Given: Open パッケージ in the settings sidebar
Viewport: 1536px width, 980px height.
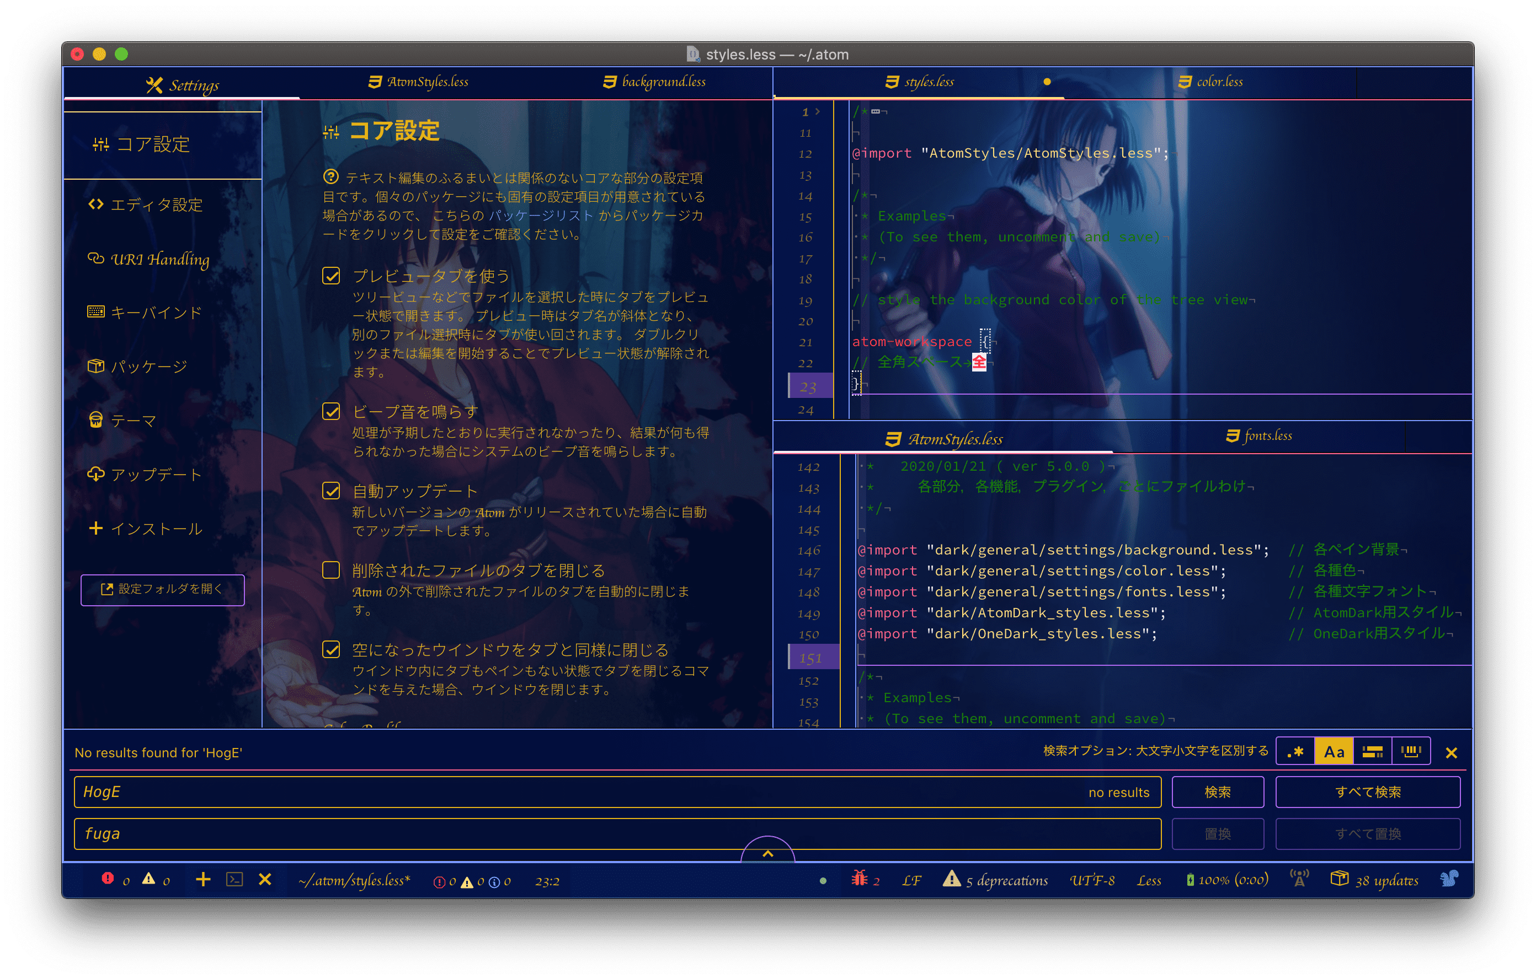Looking at the screenshot, I should tap(138, 367).
